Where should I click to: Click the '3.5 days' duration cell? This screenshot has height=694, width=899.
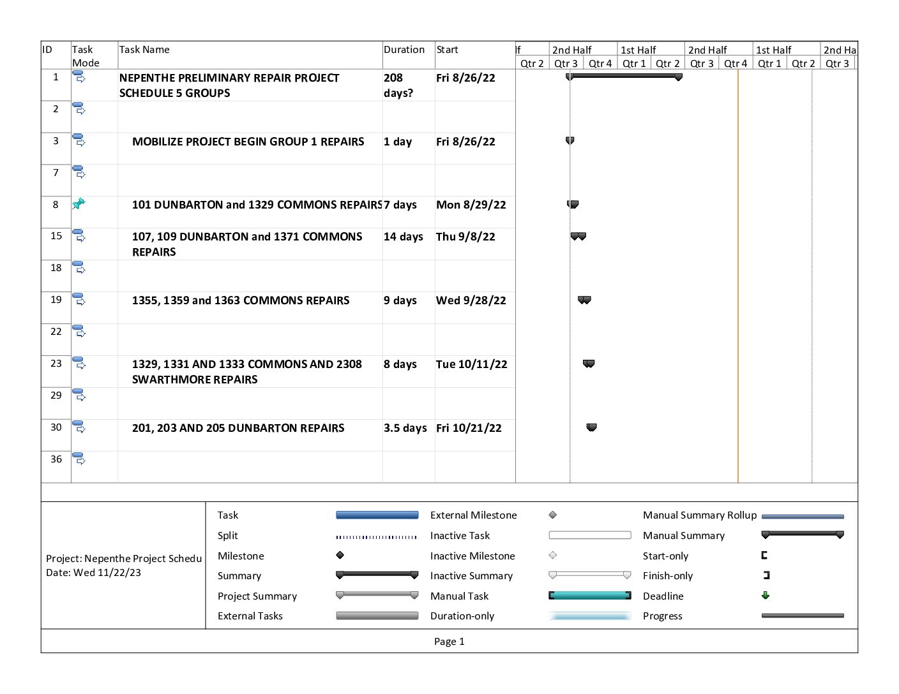coord(409,435)
